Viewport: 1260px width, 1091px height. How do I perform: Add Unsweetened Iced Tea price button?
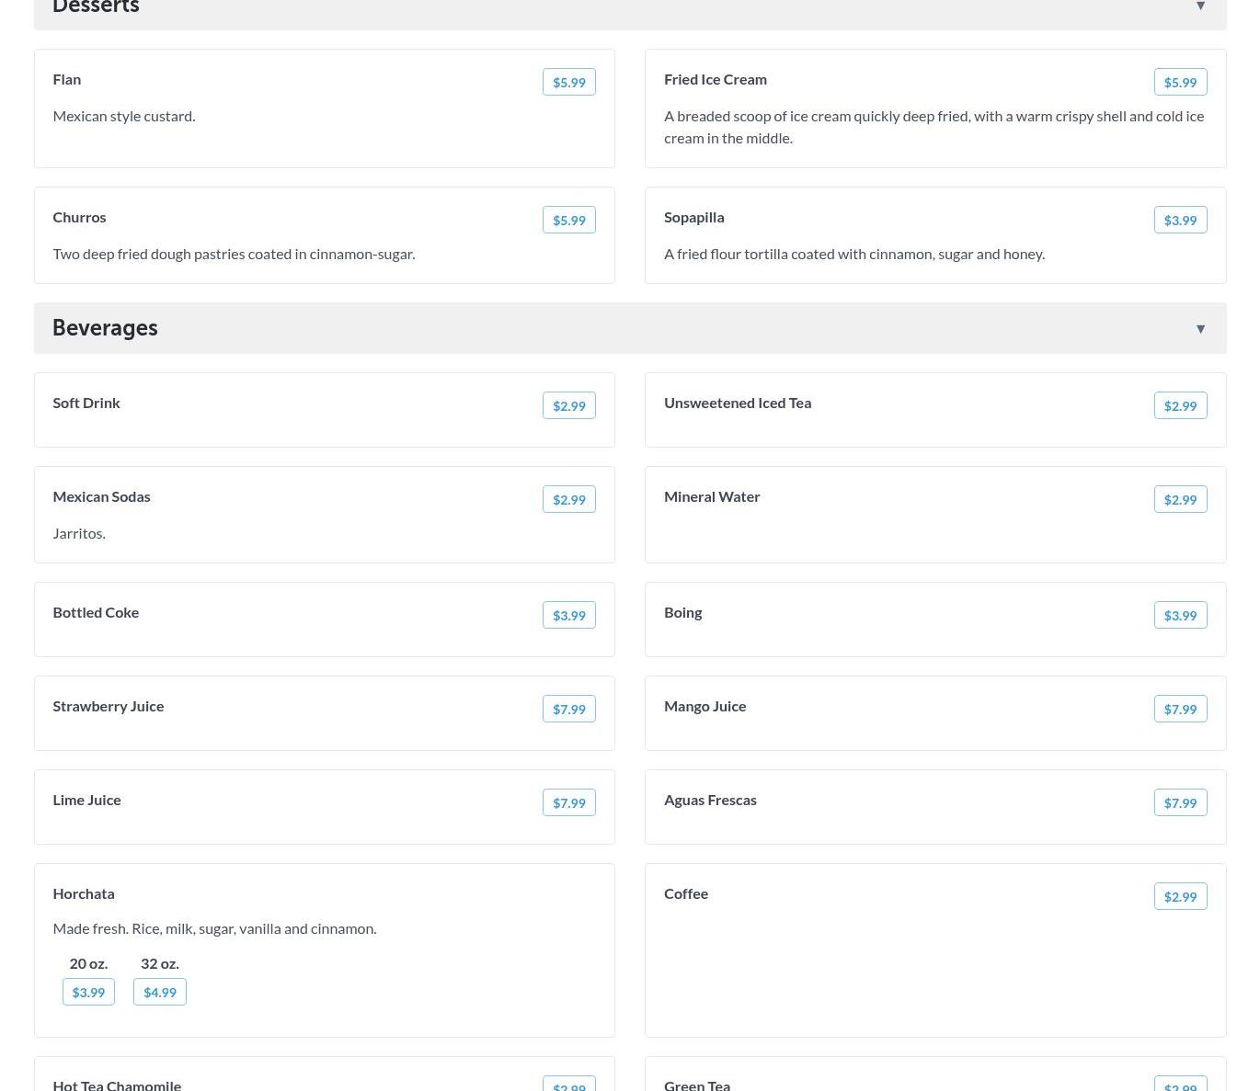[1180, 405]
